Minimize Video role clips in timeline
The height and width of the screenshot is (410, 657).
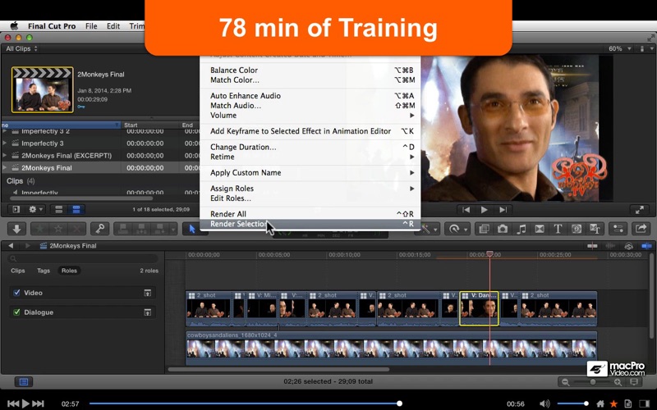[148, 293]
